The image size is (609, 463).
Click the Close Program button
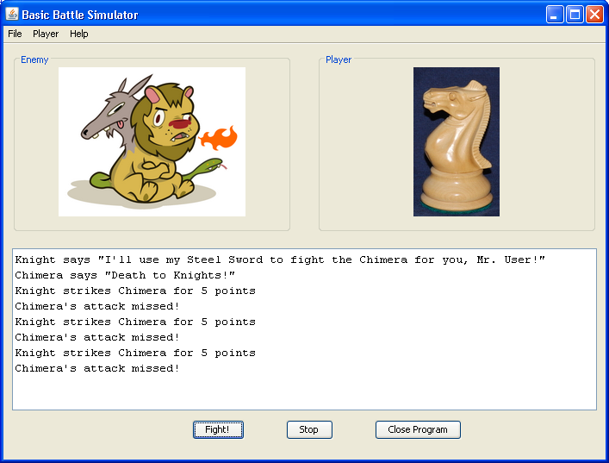418,429
